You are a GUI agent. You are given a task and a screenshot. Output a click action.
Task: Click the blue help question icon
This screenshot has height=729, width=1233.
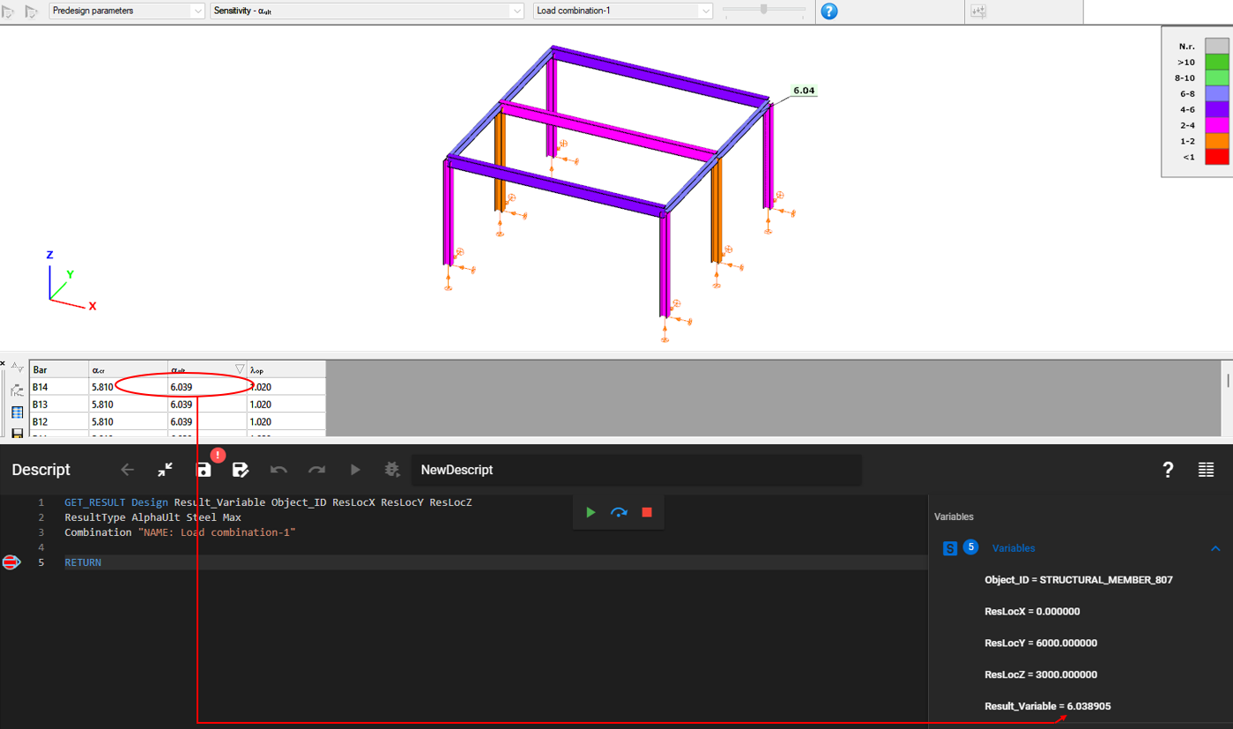click(829, 11)
